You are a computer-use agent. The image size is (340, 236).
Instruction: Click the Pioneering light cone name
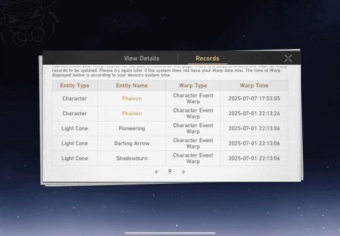pos(132,128)
